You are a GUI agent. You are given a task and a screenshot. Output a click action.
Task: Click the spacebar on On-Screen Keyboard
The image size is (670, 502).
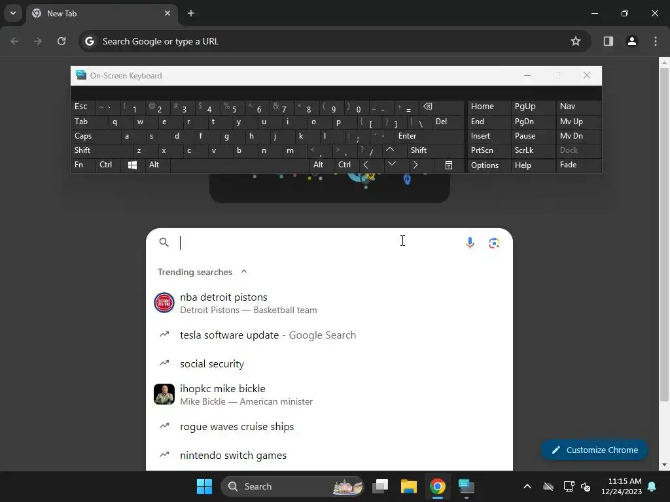click(x=239, y=165)
